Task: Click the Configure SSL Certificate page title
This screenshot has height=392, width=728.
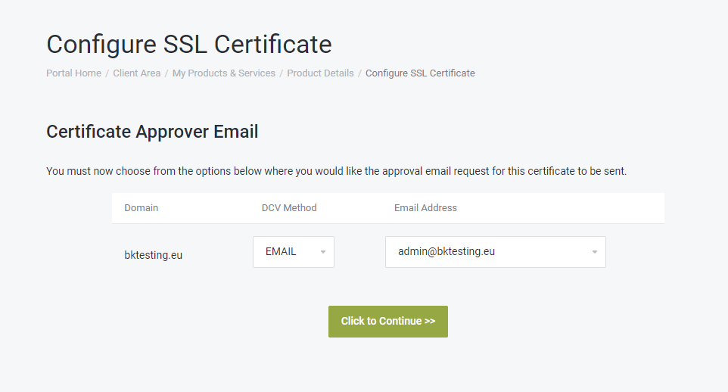Action: pyautogui.click(x=189, y=45)
